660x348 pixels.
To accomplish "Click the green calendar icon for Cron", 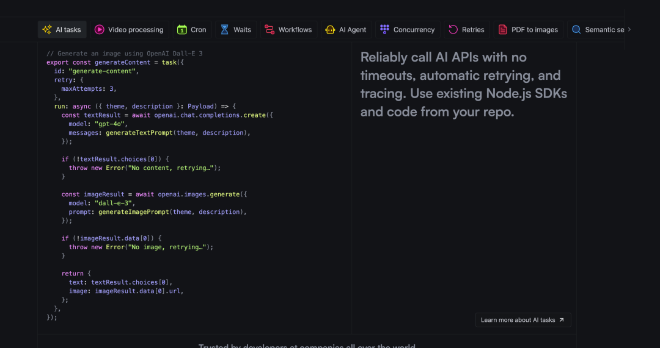I will click(182, 29).
